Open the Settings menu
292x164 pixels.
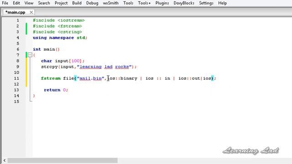[x=206, y=3]
